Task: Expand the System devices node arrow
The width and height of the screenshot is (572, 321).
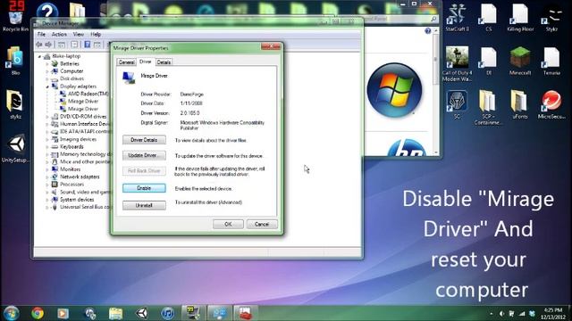Action: 47,200
